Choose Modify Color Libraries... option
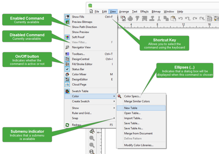This screenshot has height=154, width=219. (139, 145)
